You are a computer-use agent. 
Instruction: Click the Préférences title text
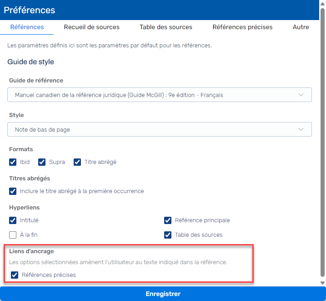(29, 10)
